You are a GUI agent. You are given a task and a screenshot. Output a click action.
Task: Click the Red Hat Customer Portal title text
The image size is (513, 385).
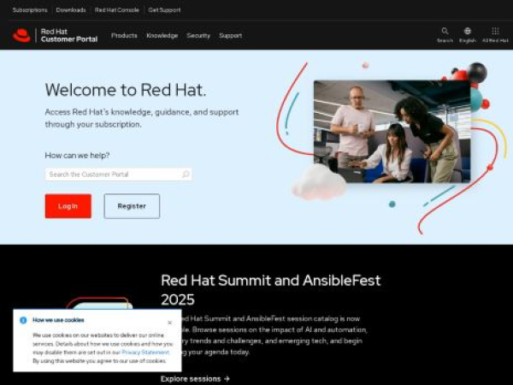(69, 35)
